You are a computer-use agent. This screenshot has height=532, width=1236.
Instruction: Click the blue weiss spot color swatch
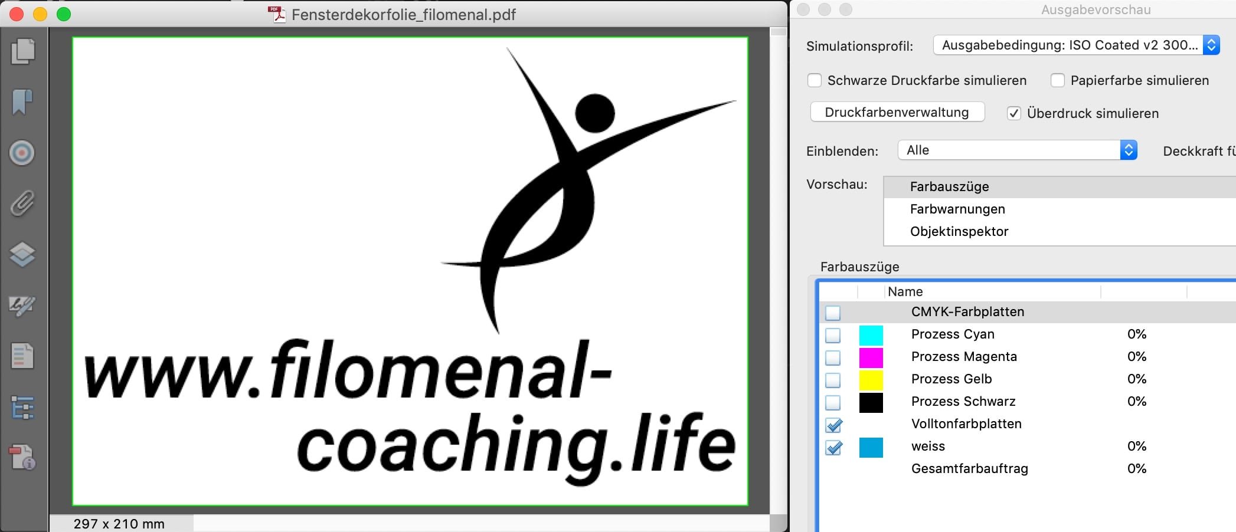pyautogui.click(x=871, y=448)
